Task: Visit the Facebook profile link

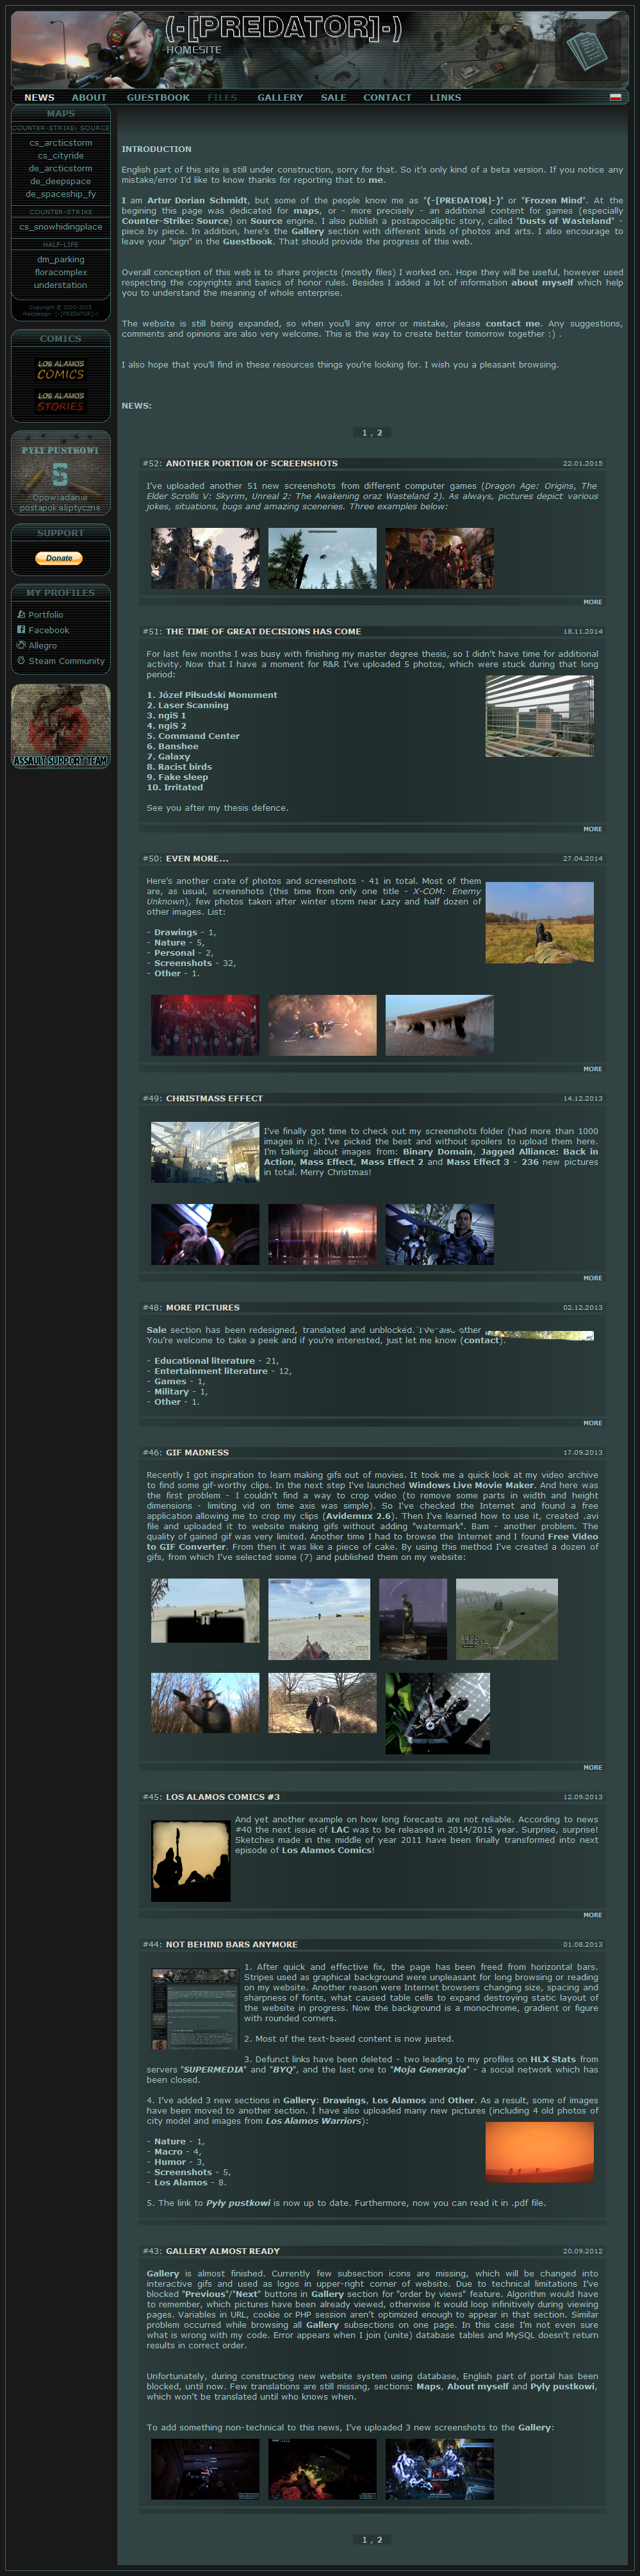Action: pyautogui.click(x=48, y=630)
